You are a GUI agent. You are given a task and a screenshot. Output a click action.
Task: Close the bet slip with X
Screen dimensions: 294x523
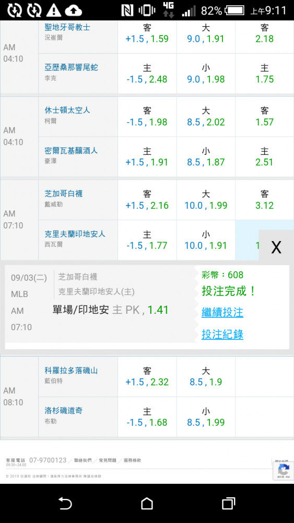(276, 247)
